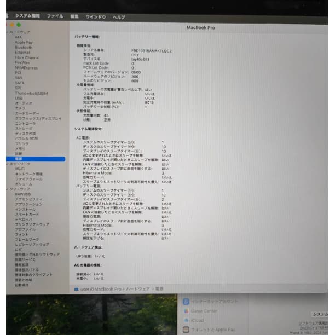Select プリンタ in the sidebar
Viewport: 335px width, 335px height.
point(22,144)
